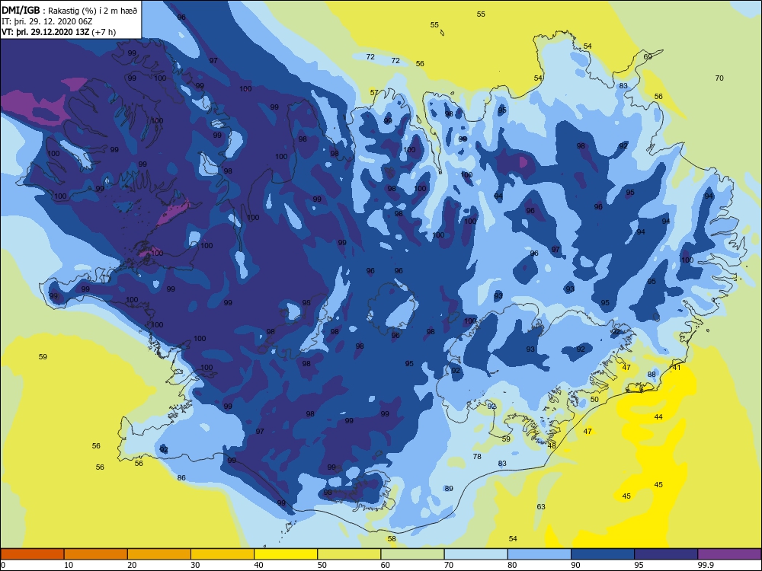This screenshot has height=571, width=762.
Task: Click the humidity value '86' on the map
Action: click(x=181, y=478)
